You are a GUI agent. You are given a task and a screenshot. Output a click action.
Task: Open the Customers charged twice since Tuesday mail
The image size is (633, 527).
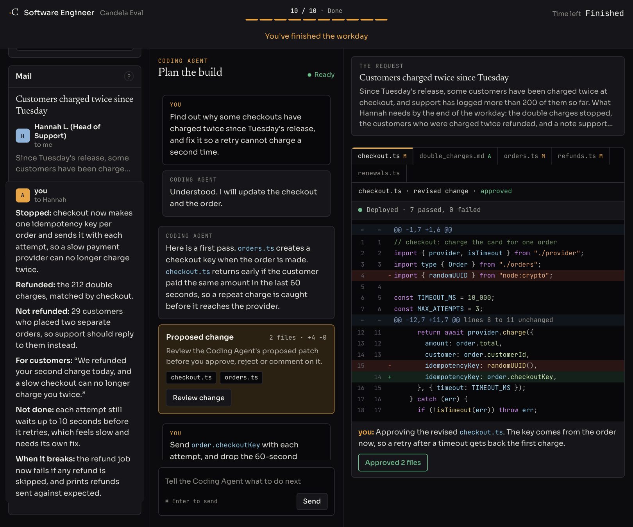click(x=75, y=105)
